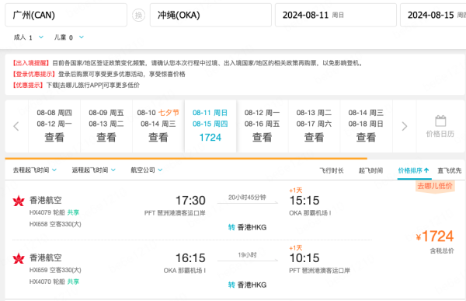Click the 登录优惠提示 notice line
This screenshot has width=466, height=301.
[x=99, y=74]
